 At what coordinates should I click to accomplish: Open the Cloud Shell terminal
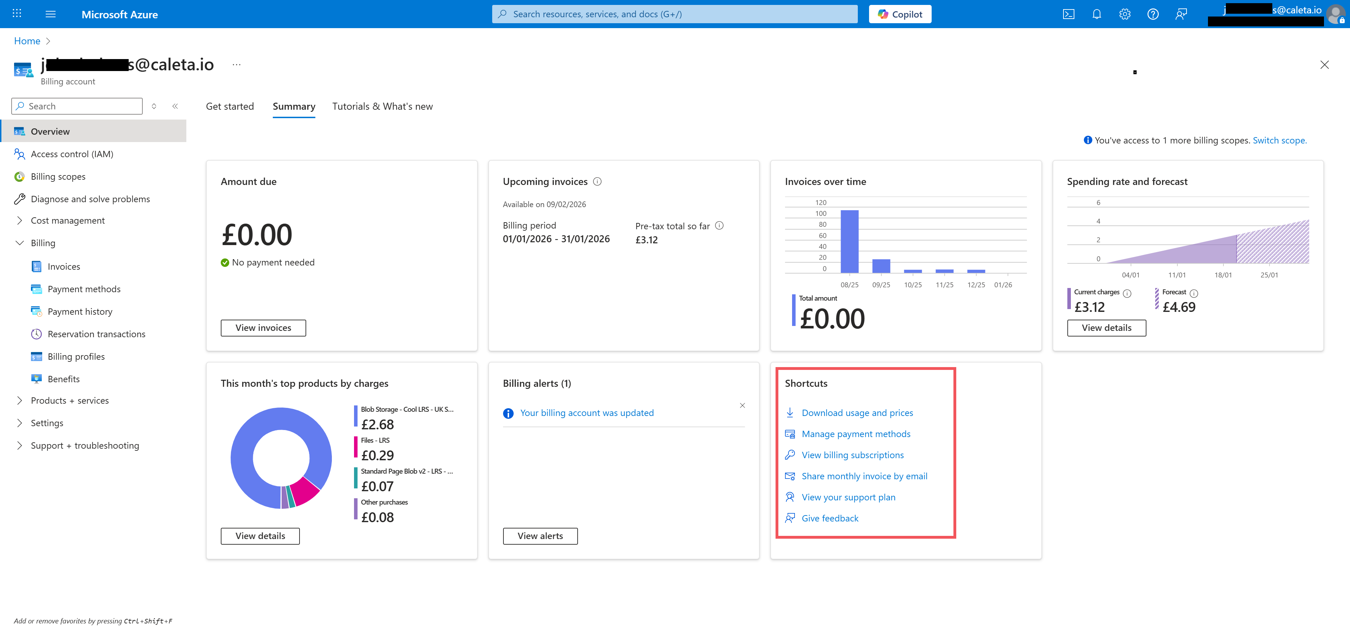coord(1069,14)
